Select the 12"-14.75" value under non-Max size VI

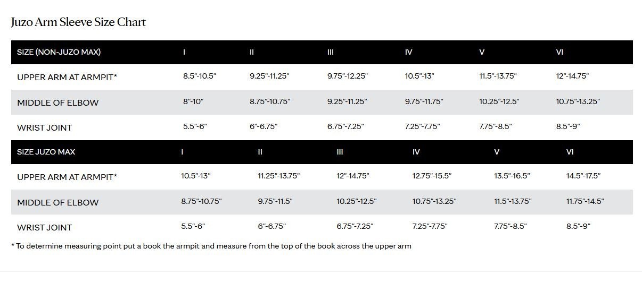click(572, 76)
